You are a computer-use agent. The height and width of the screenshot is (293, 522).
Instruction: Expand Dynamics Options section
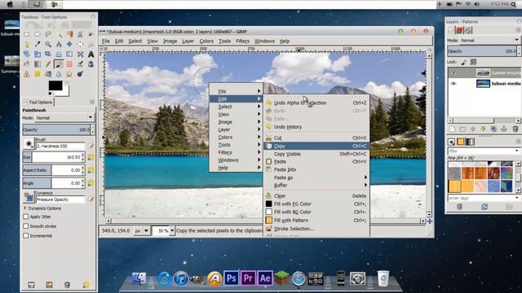pyautogui.click(x=25, y=208)
